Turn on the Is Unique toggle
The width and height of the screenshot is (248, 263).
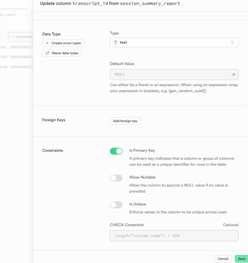pos(116,205)
